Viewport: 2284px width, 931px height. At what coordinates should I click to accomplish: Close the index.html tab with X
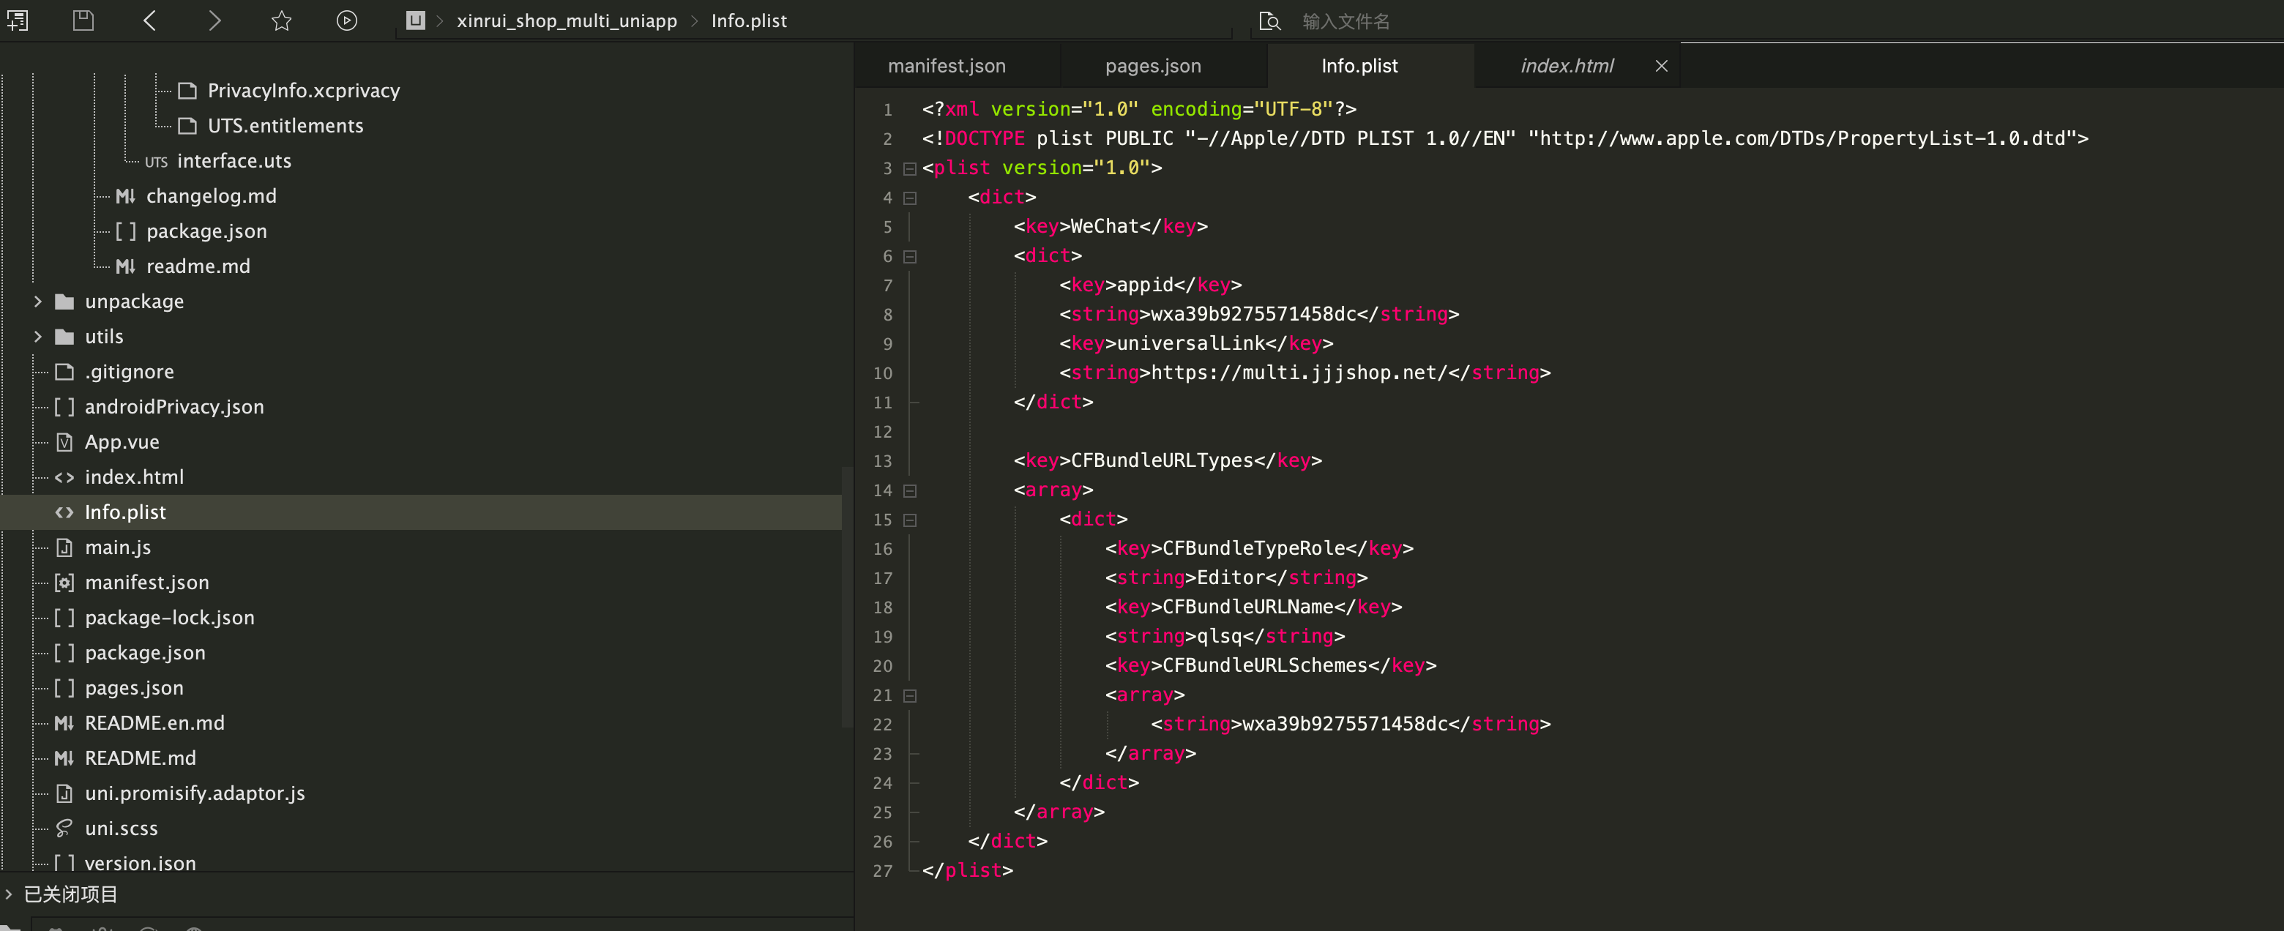1661,67
